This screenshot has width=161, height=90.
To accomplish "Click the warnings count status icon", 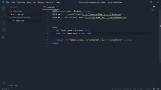I will click(7, 89).
